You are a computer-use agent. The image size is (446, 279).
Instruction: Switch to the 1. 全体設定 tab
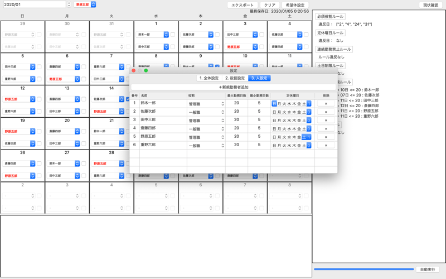209,78
